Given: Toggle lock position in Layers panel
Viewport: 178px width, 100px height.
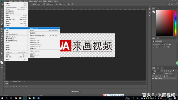Looking at the screenshot, I should (x=160, y=76).
